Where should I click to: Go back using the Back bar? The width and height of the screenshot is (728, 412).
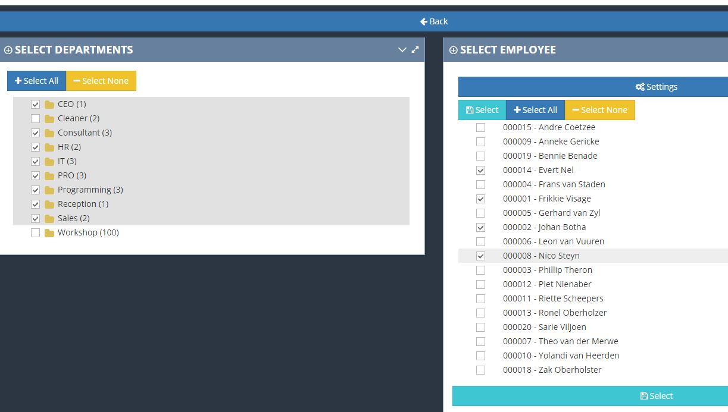coord(434,21)
